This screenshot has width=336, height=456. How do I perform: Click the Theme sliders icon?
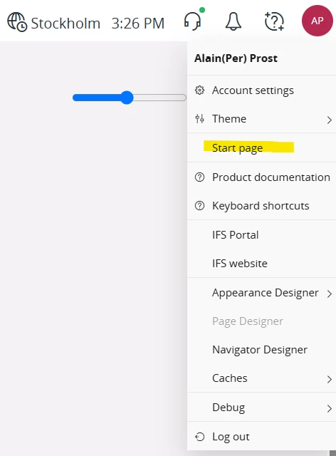200,119
